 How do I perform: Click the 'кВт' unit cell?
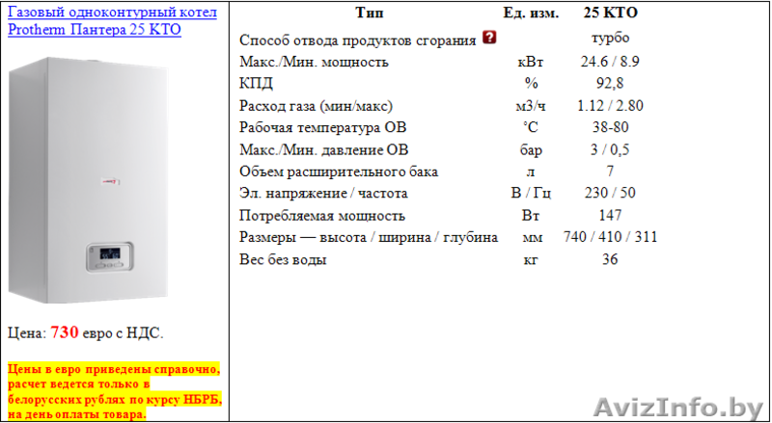pyautogui.click(x=531, y=63)
